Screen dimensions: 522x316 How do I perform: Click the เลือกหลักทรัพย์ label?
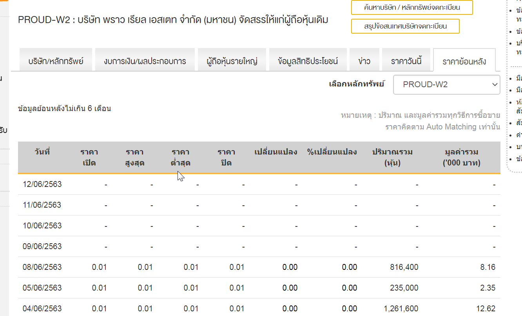[357, 84]
